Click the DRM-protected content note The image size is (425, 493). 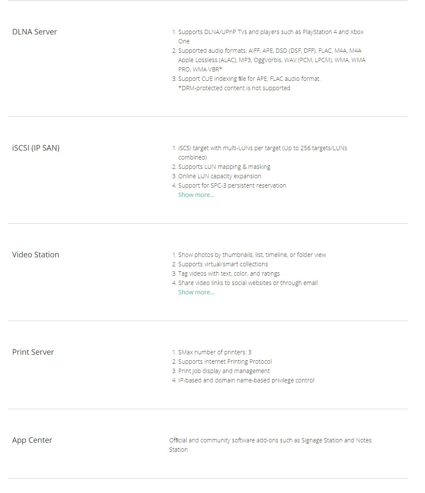tap(235, 88)
